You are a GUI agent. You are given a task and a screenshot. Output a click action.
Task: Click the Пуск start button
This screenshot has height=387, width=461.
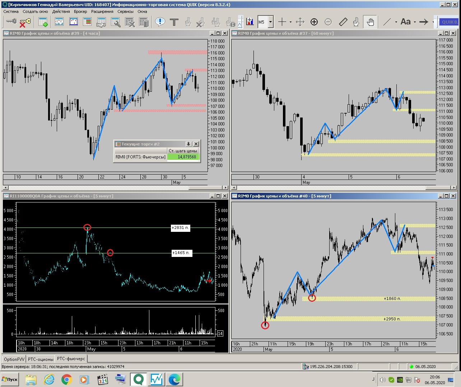tap(10, 379)
